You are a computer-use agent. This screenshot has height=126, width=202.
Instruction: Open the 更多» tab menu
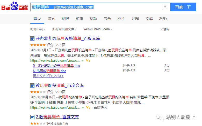[163, 19]
